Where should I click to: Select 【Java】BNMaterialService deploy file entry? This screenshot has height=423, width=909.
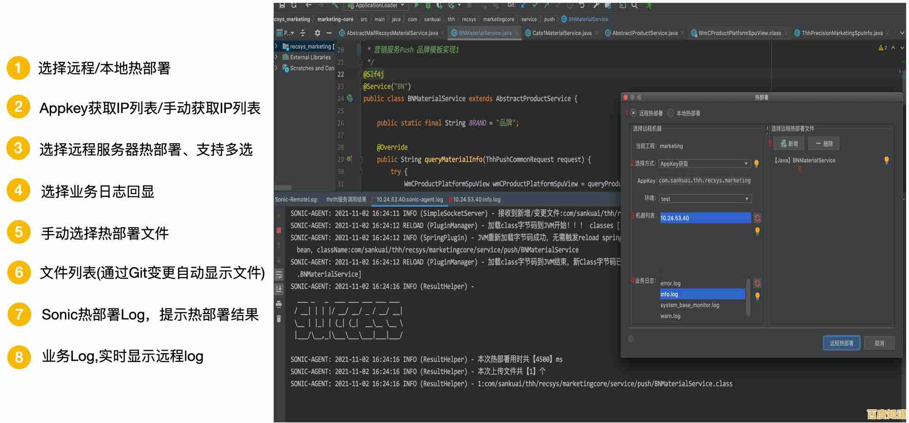(804, 160)
